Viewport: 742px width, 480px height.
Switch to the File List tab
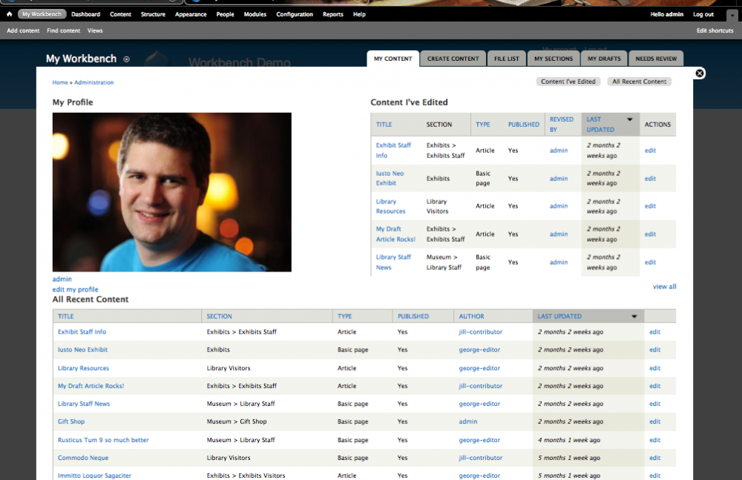(x=506, y=59)
